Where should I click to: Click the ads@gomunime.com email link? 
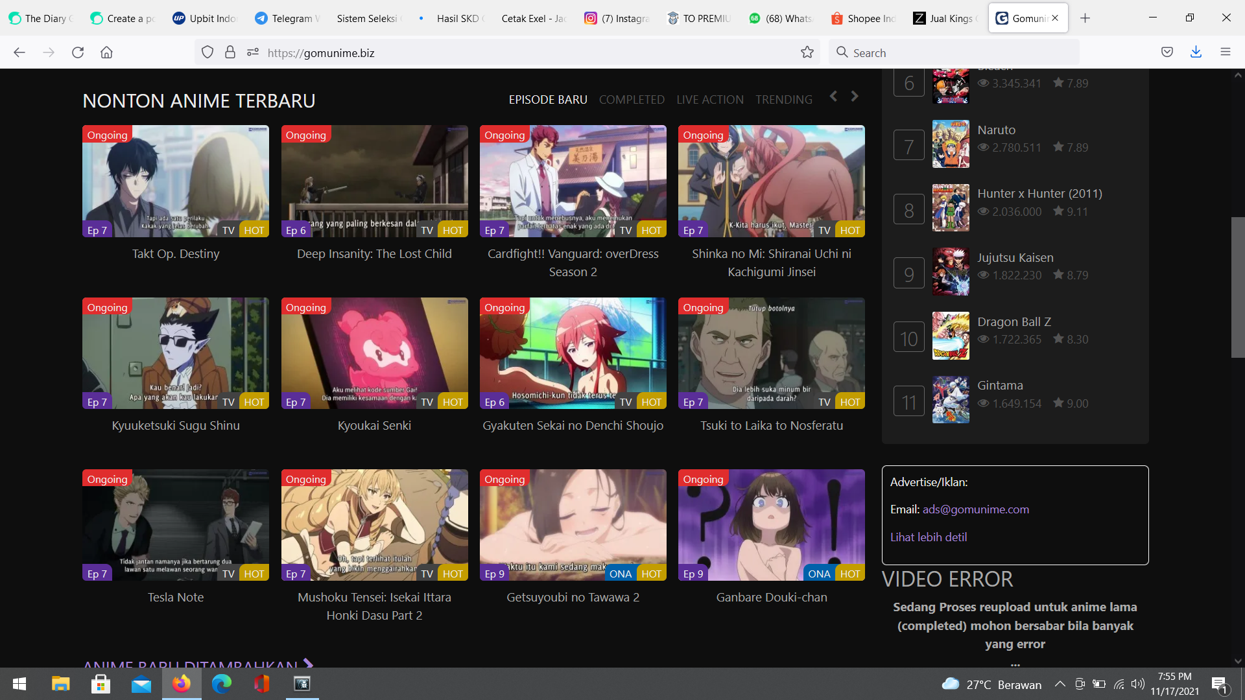click(975, 509)
